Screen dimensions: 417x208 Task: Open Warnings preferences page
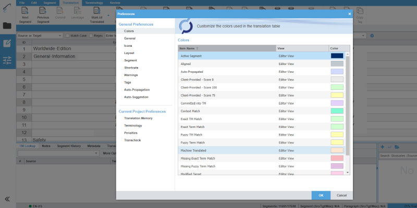(131, 75)
